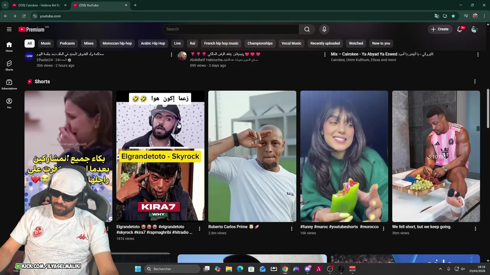
Task: Click the install app icon in address bar
Action: pyautogui.click(x=445, y=16)
